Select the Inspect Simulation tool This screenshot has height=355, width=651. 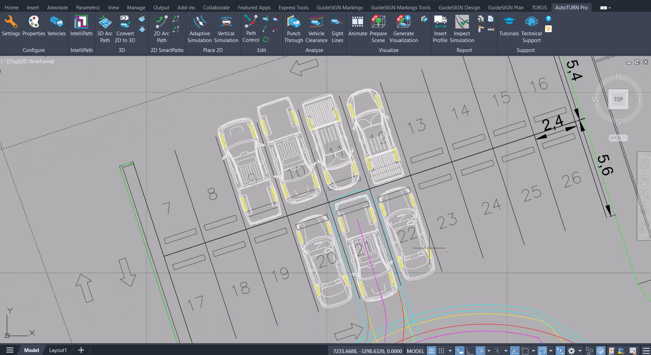[x=461, y=29]
